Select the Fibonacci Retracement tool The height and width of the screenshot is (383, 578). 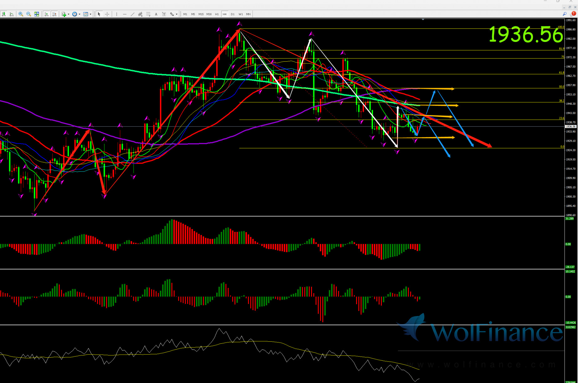click(148, 14)
